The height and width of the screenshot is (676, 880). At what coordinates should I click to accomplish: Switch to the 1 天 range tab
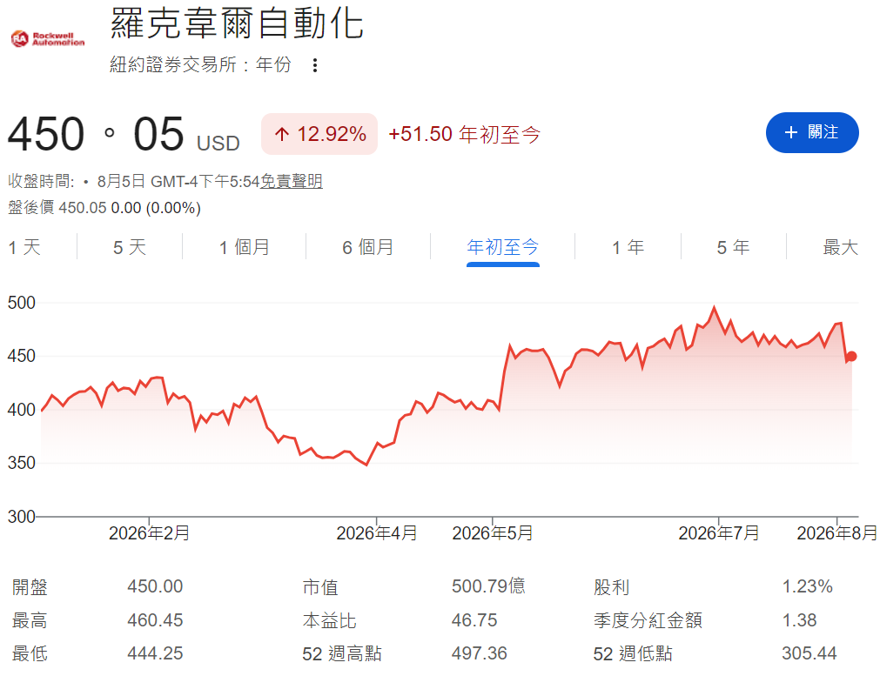click(x=24, y=247)
